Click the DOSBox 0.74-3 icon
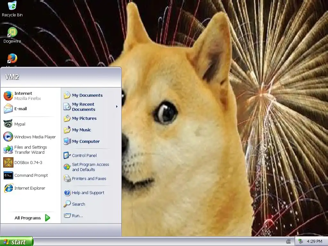 (x=8, y=162)
